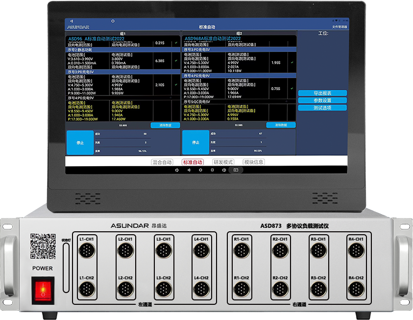
Task: Tap the round home icon in bottom navigation bar
Action: click(x=200, y=170)
